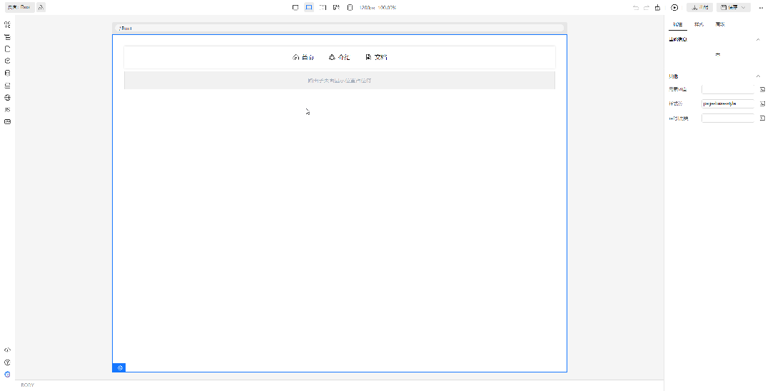This screenshot has width=770, height=391.
Task: Click code binding icon beside page-base-style field
Action: [762, 103]
